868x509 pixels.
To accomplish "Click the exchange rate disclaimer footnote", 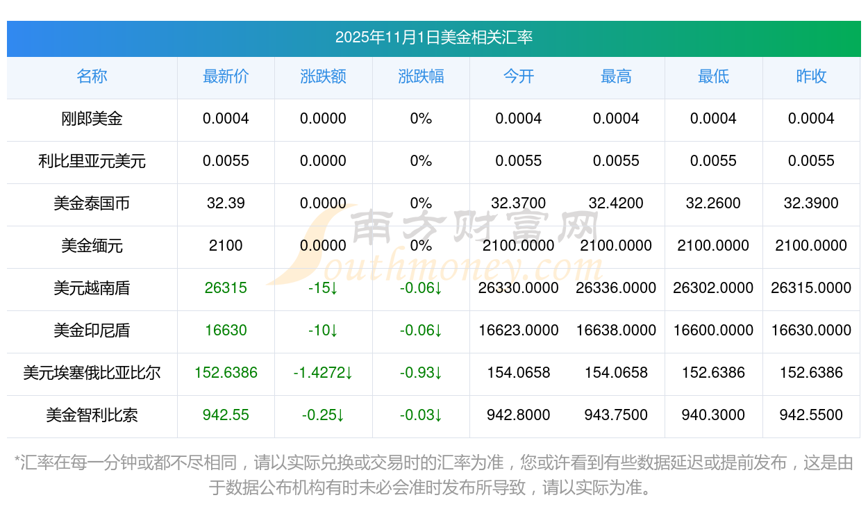I will click(x=434, y=475).
